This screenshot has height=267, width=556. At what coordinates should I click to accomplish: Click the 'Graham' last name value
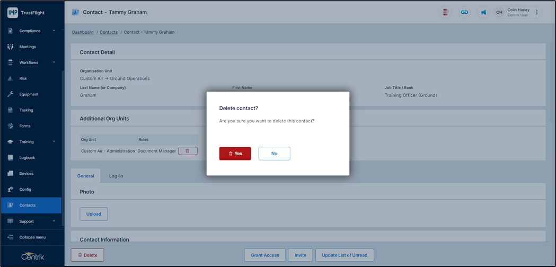tap(88, 95)
